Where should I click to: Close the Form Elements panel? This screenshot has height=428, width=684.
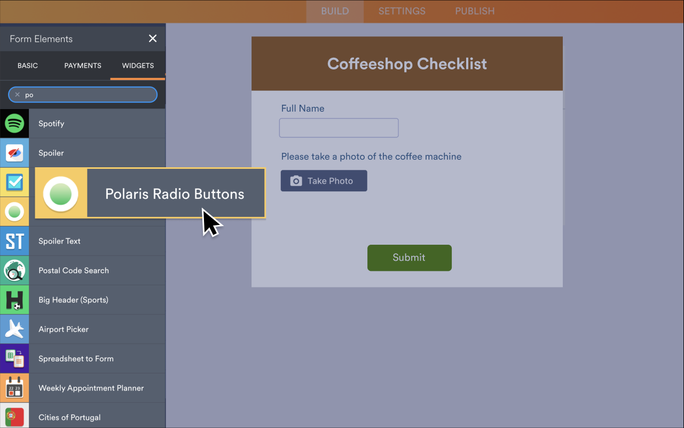153,38
